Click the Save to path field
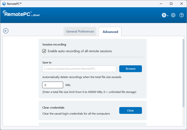Screen dimensions: 187x130 pyautogui.click(x=79, y=69)
